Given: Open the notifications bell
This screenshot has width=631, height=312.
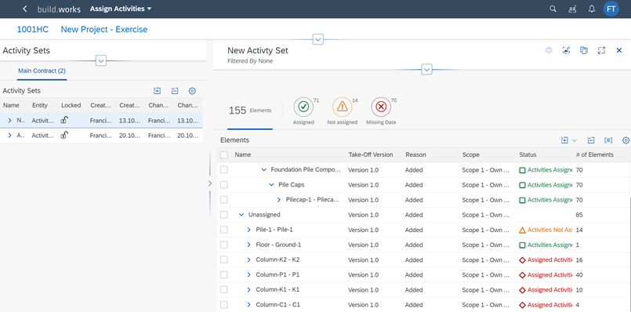Looking at the screenshot, I should click(x=592, y=9).
